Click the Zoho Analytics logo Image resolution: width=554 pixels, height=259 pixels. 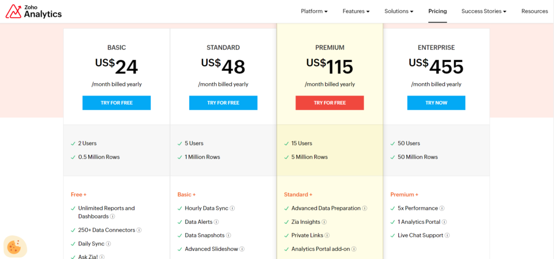(34, 11)
